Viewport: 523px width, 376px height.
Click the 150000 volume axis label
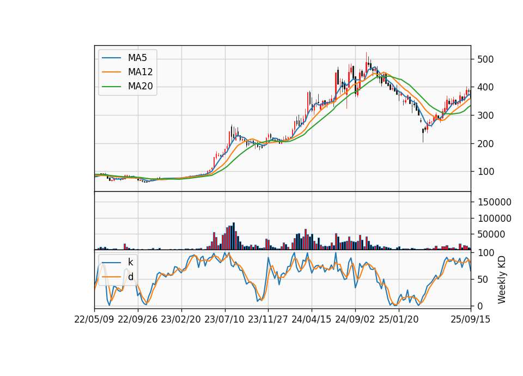tap(494, 202)
